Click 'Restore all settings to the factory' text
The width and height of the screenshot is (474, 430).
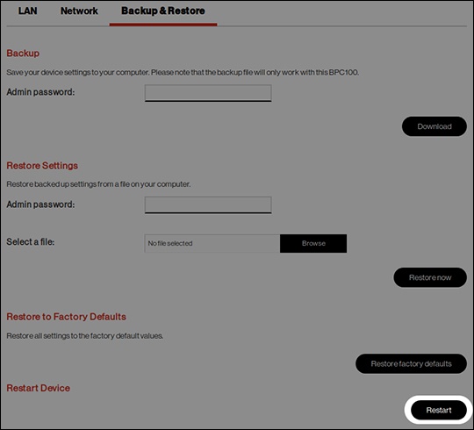85,336
